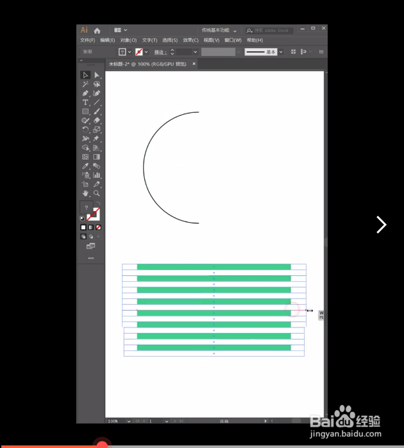Select the Blend tool
Viewport: 404px width, 448px height.
click(97, 166)
